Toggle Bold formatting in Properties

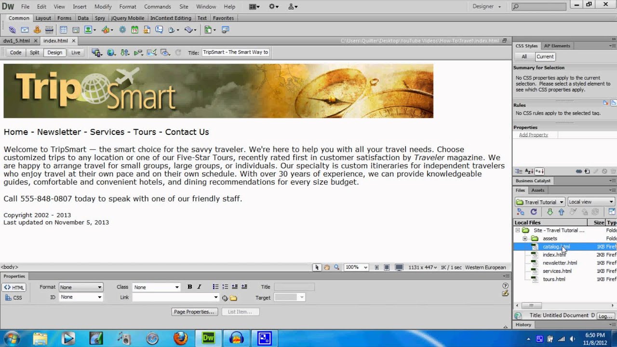[x=189, y=287]
